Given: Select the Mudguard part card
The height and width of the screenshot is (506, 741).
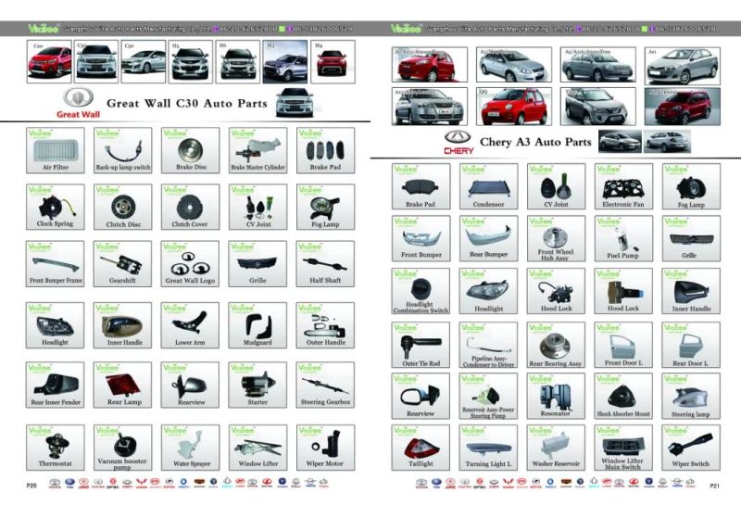Looking at the screenshot, I should tap(258, 325).
